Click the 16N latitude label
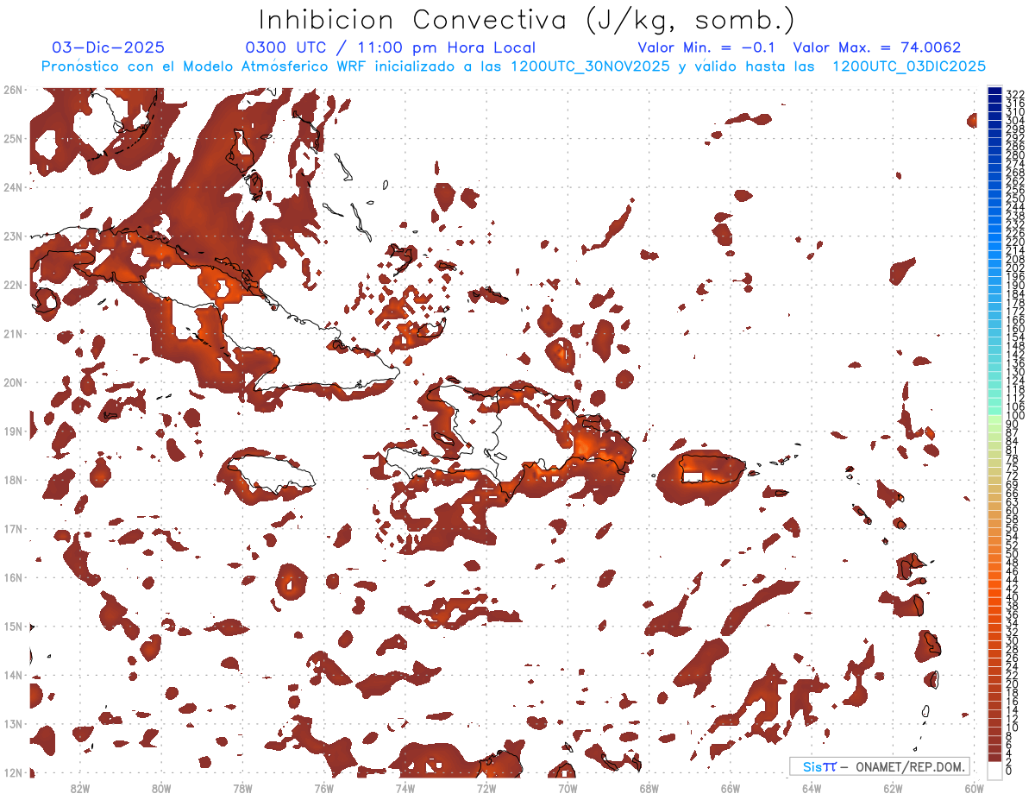This screenshot has height=800, width=1035. click(12, 577)
